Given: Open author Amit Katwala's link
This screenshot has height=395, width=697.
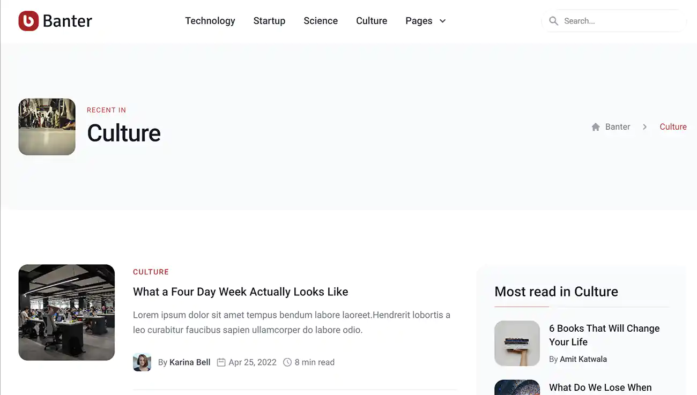Looking at the screenshot, I should (583, 359).
